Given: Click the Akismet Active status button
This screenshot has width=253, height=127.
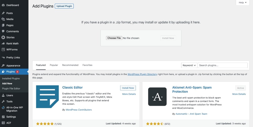Looking at the screenshot, I should pos(240,88).
